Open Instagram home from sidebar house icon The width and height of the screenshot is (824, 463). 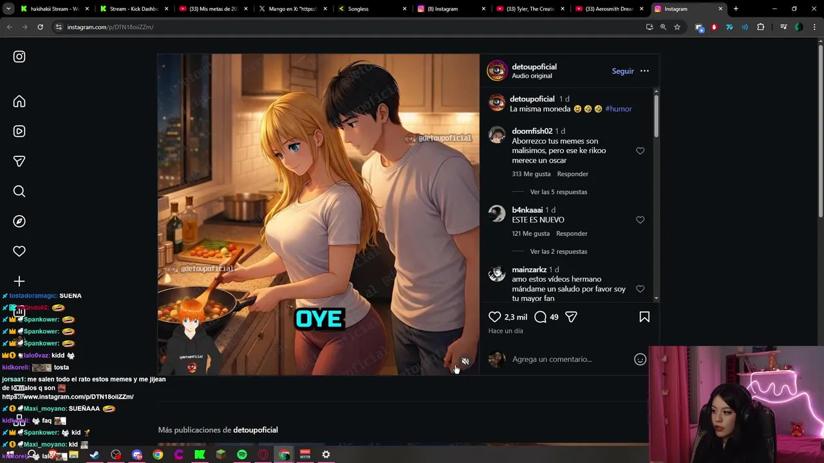tap(19, 102)
